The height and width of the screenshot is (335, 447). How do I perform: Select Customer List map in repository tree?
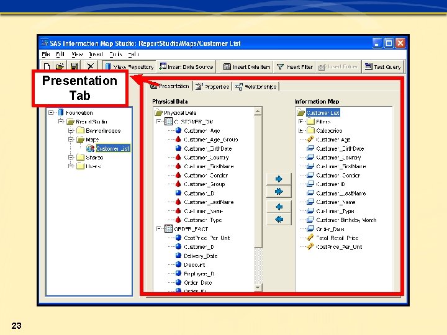tap(112, 148)
